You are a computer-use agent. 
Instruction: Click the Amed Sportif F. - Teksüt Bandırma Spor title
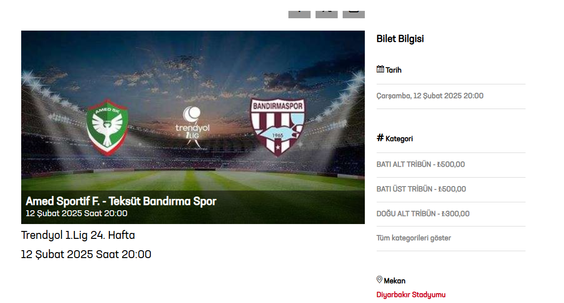coord(121,201)
